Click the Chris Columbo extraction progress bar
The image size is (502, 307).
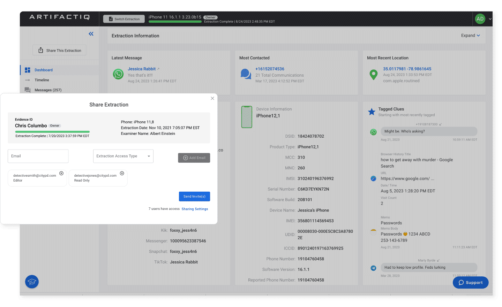[52, 132]
